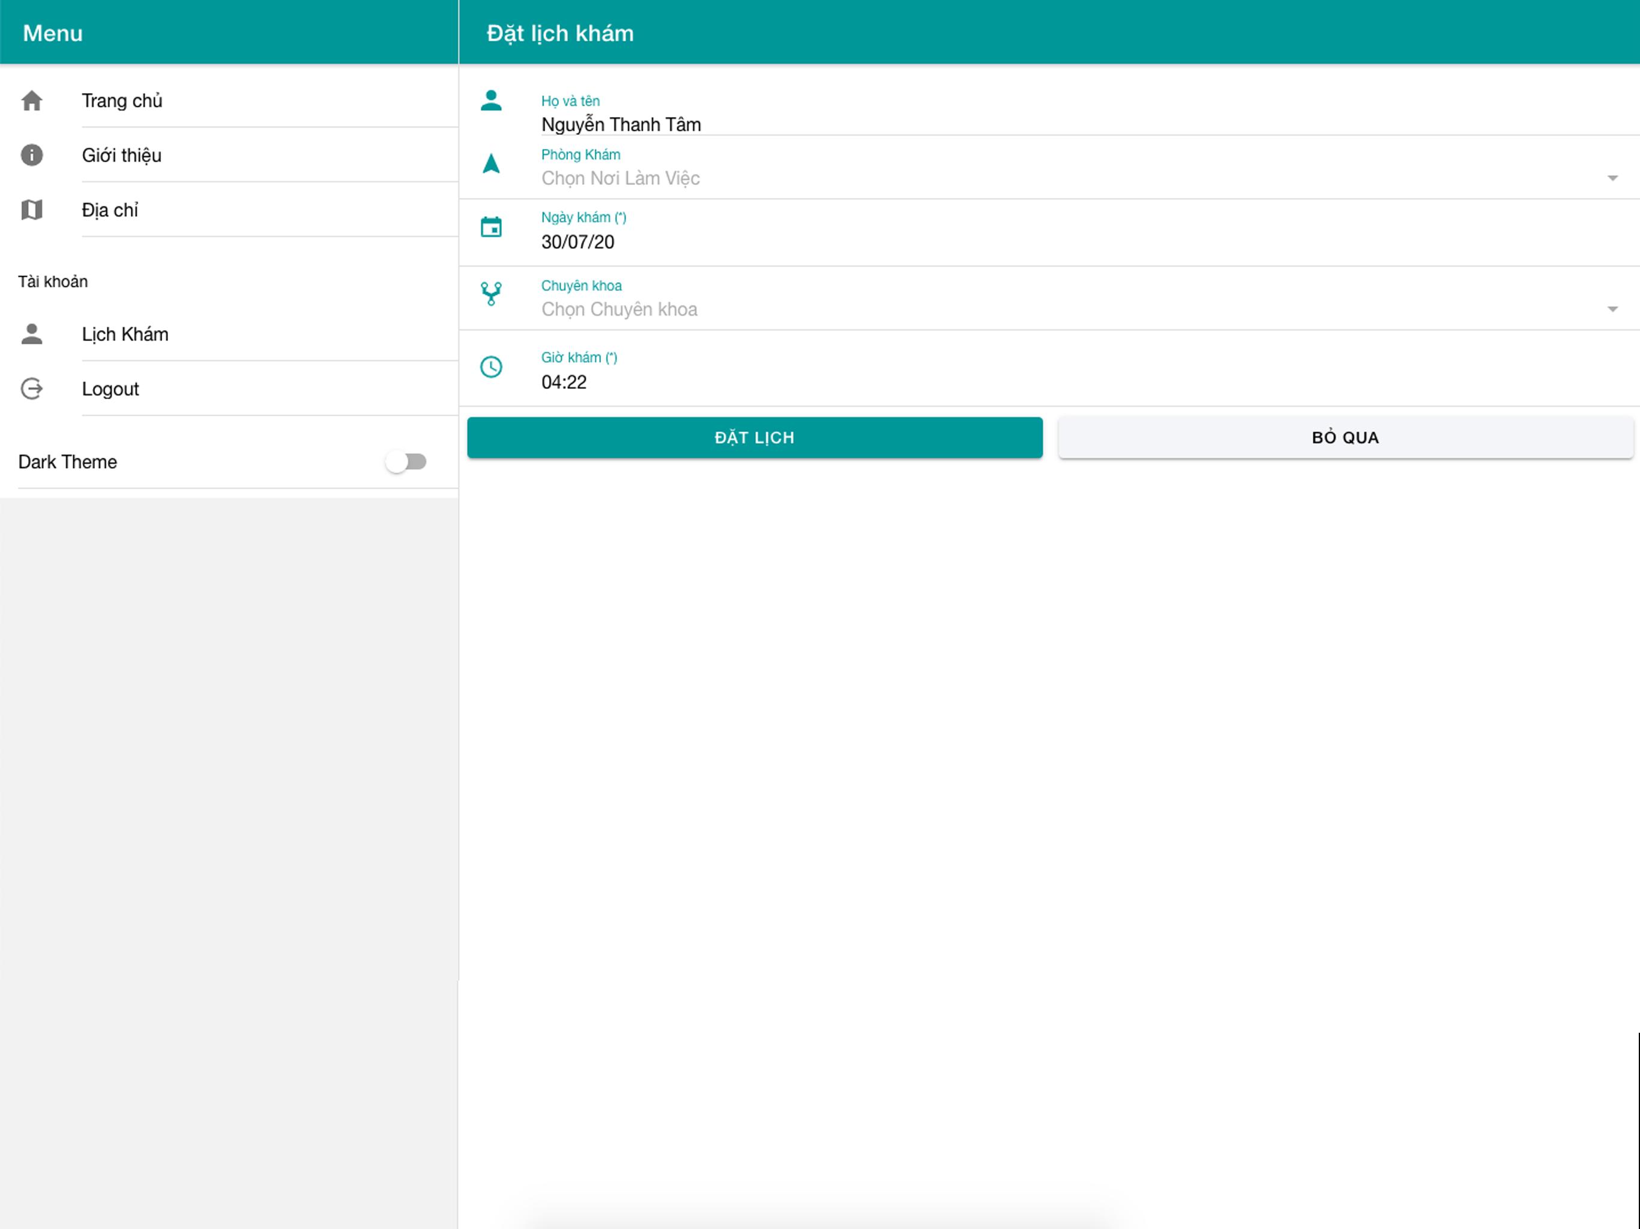The height and width of the screenshot is (1229, 1640).
Task: Select Chọn Nơi Làm Việc combo box
Action: 1079,178
